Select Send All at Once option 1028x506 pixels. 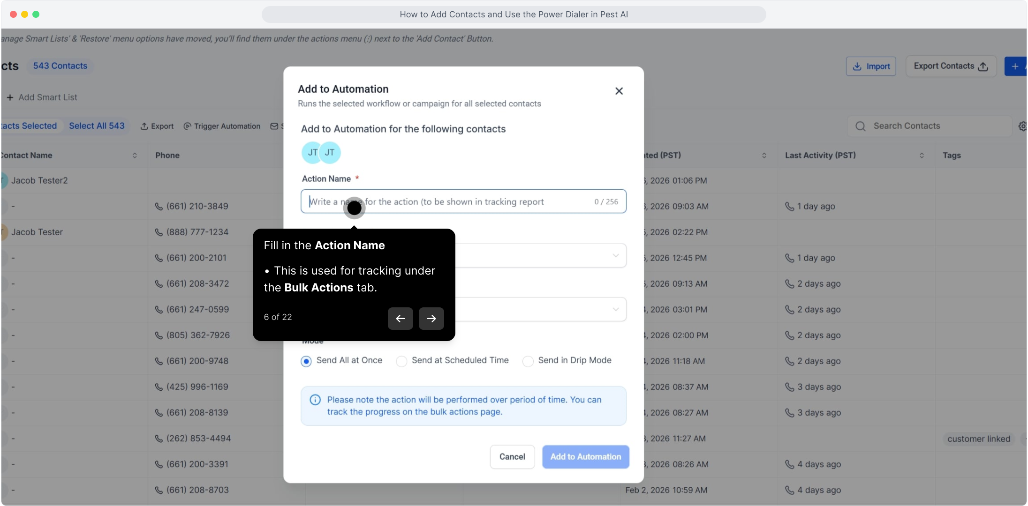(x=306, y=361)
